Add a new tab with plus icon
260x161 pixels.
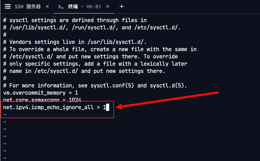[122, 7]
